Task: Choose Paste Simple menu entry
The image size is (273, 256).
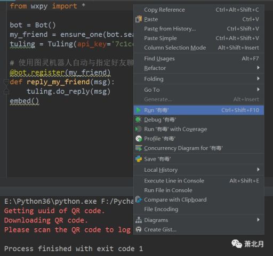Action: pos(199,38)
